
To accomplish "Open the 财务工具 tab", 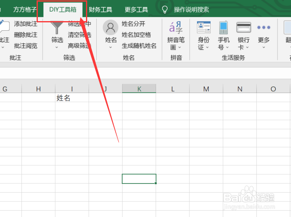I will click(x=100, y=10).
